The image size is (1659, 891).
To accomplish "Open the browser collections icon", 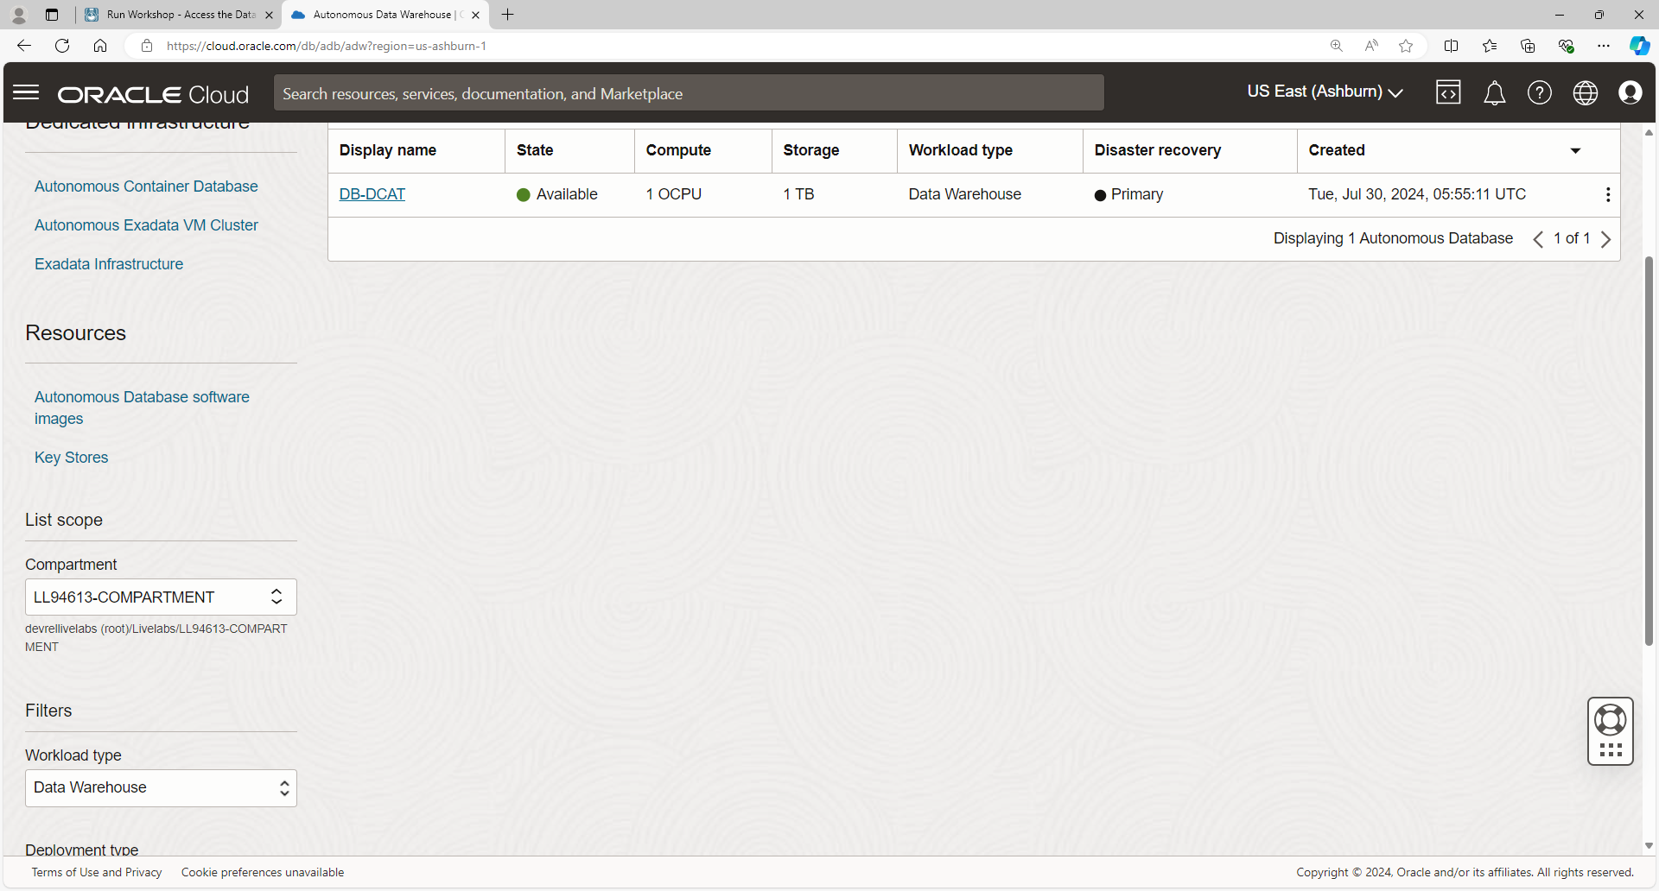I will (x=1528, y=46).
